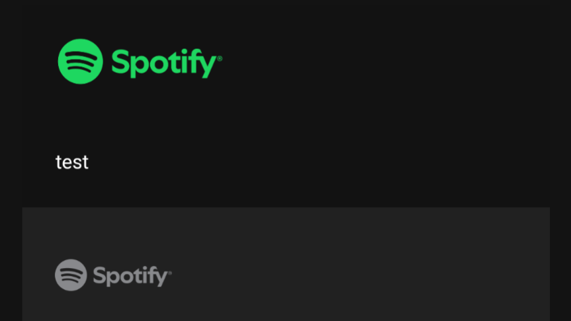Click the green Spotify circle logo icon
The height and width of the screenshot is (321, 571).
click(x=81, y=62)
